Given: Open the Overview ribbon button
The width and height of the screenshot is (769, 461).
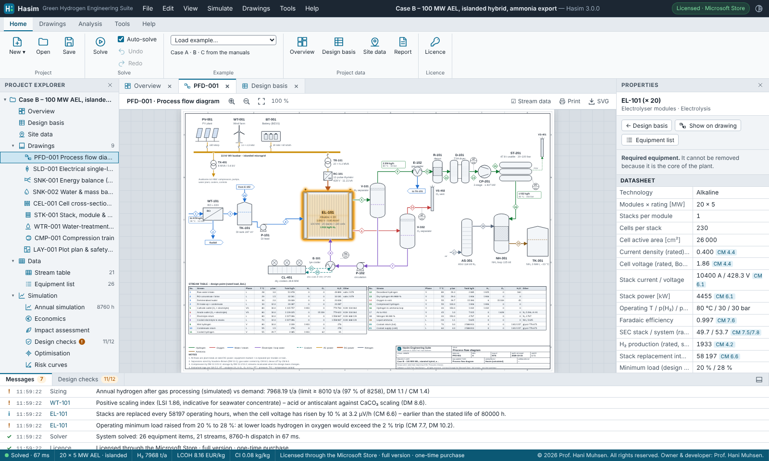Looking at the screenshot, I should point(302,46).
